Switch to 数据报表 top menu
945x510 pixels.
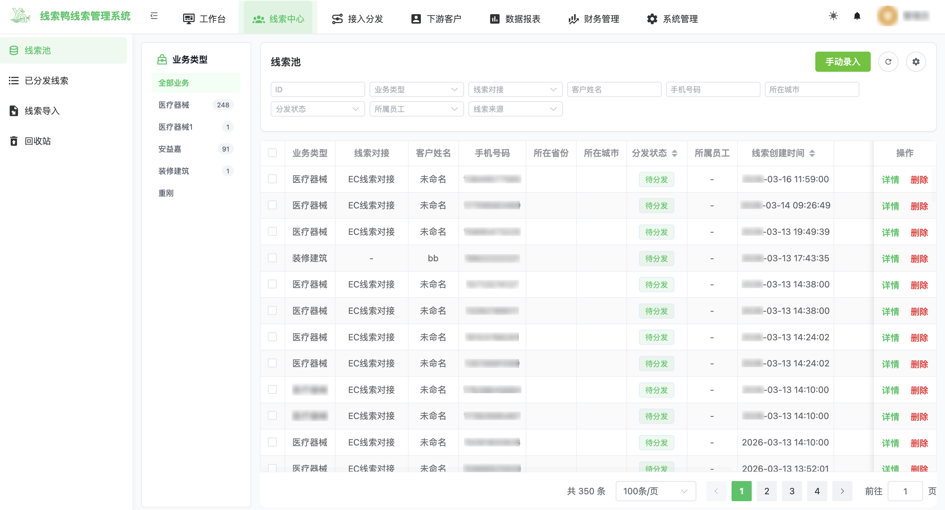point(515,19)
